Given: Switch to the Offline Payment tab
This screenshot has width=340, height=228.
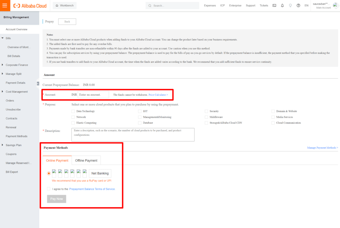Looking at the screenshot, I should point(86,161).
